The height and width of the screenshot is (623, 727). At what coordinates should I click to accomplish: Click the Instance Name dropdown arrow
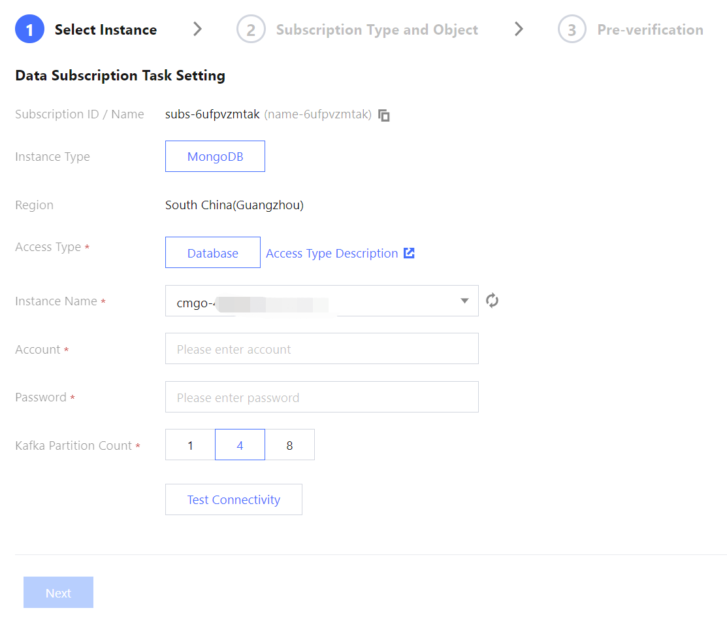click(x=464, y=300)
